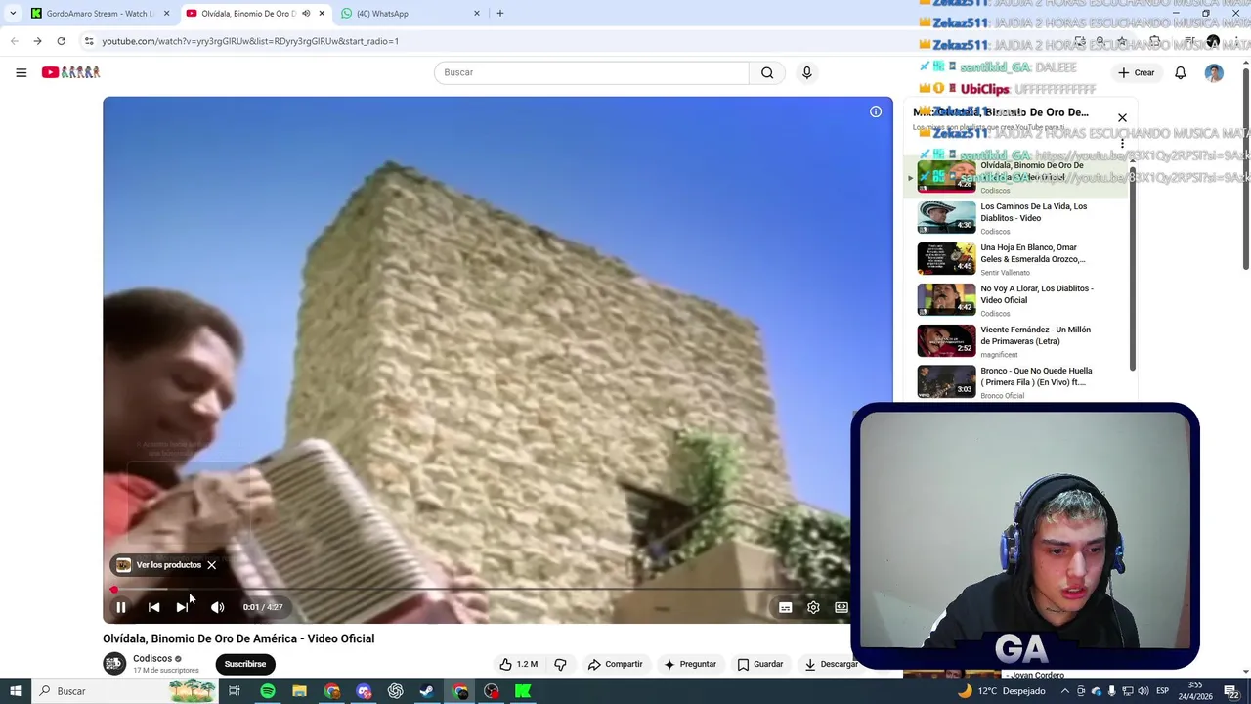Mute the video using the speaker icon
This screenshot has height=704, width=1251.
[x=217, y=607]
